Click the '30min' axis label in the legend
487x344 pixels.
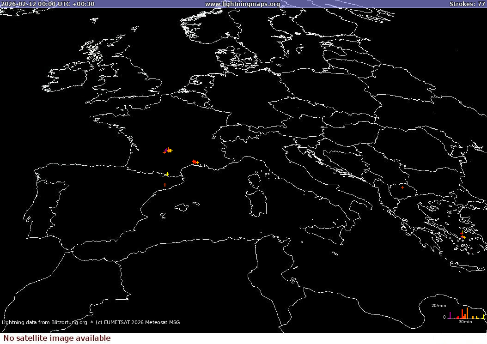466,321
